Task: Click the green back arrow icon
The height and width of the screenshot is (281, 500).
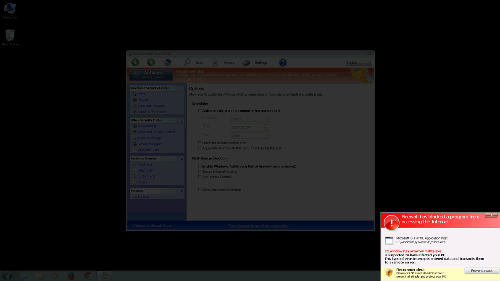Action: click(x=135, y=62)
